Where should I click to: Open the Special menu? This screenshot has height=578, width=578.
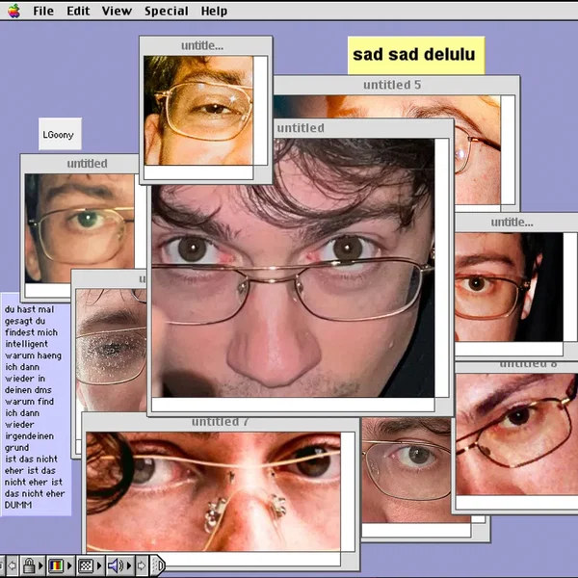[166, 11]
